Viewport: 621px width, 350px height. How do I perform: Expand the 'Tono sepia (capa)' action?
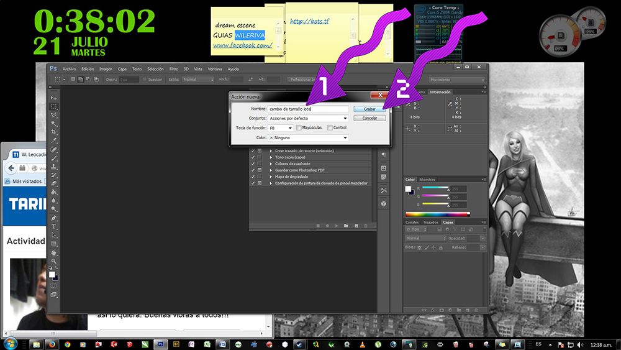point(271,157)
